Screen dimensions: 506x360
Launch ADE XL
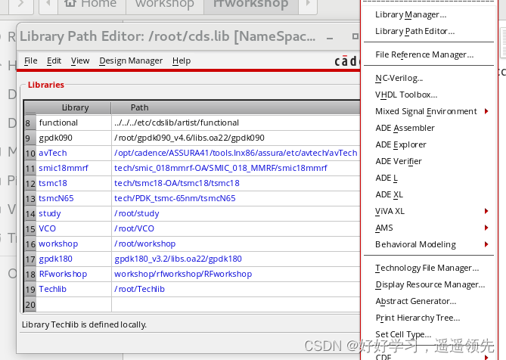pyautogui.click(x=389, y=194)
